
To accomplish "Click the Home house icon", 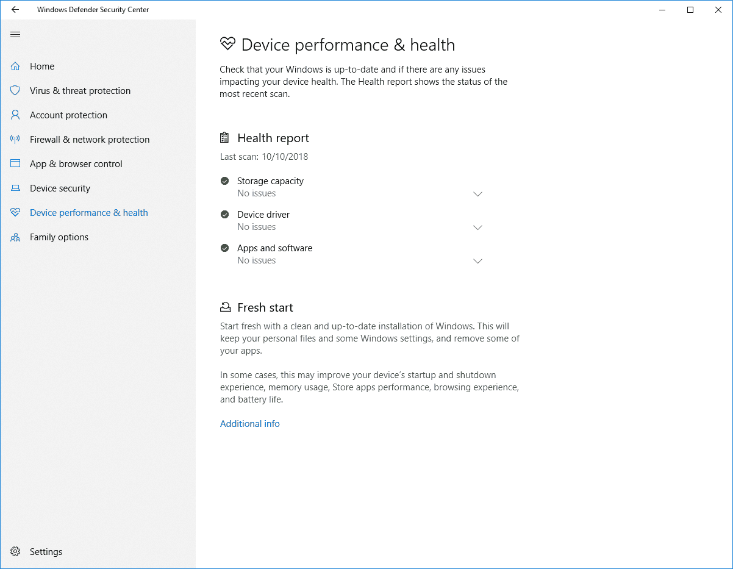I will (x=15, y=66).
